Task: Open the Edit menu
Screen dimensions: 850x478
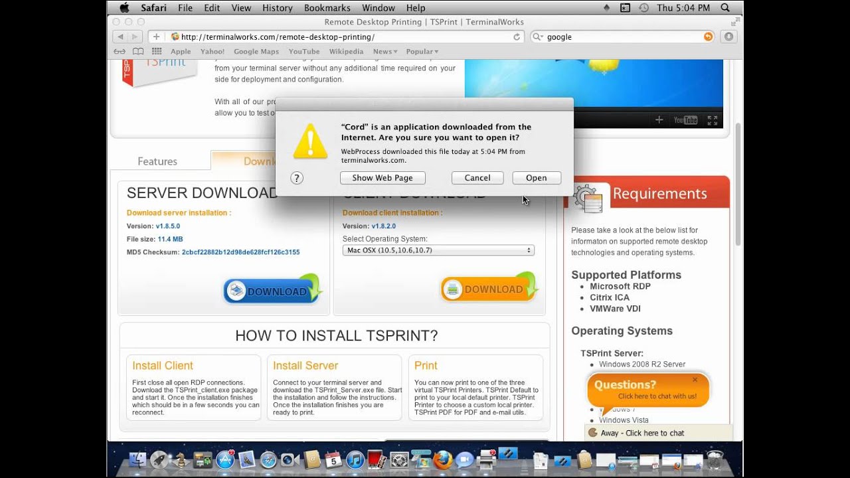Action: point(212,8)
